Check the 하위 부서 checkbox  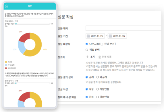click(102, 44)
